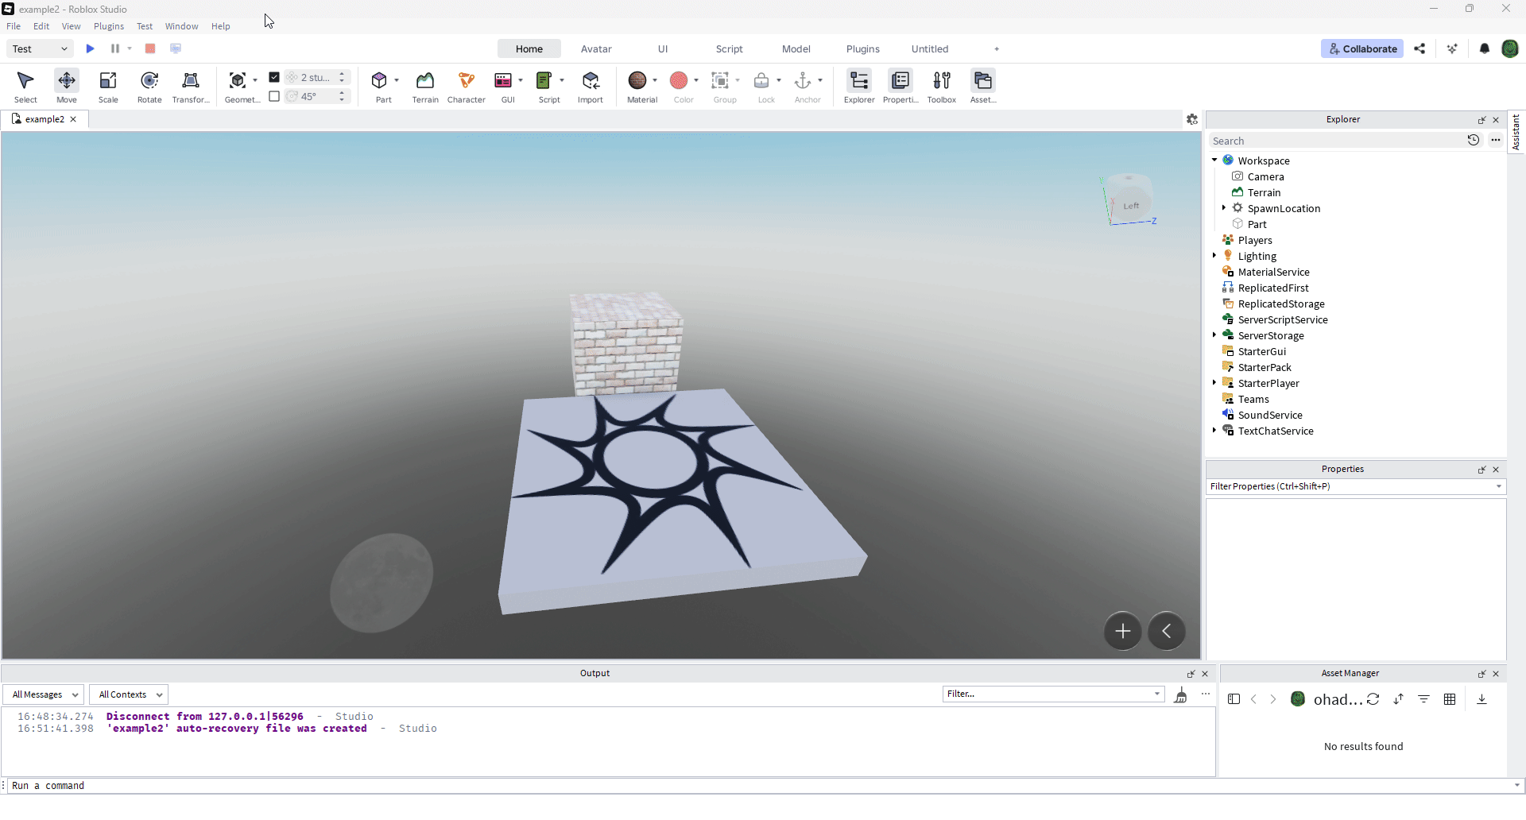Expand the SpawnLocation tree item
The width and height of the screenshot is (1526, 820).
click(x=1224, y=208)
